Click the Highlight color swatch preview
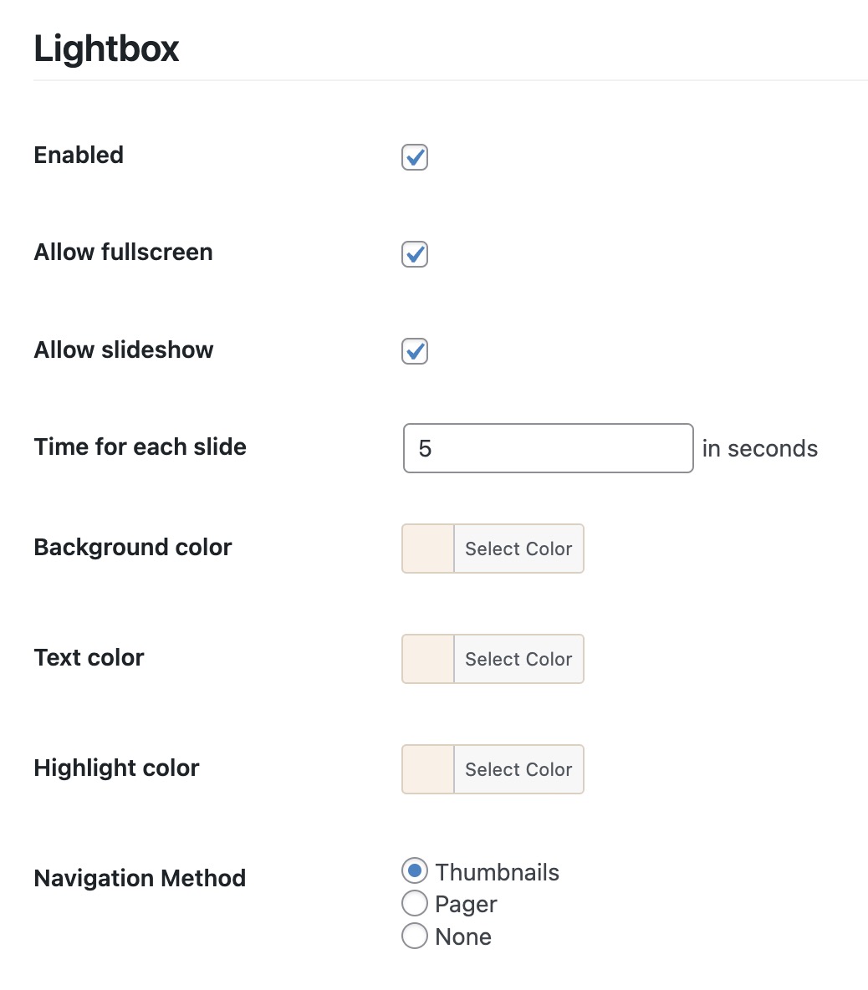This screenshot has width=868, height=990. (x=428, y=769)
